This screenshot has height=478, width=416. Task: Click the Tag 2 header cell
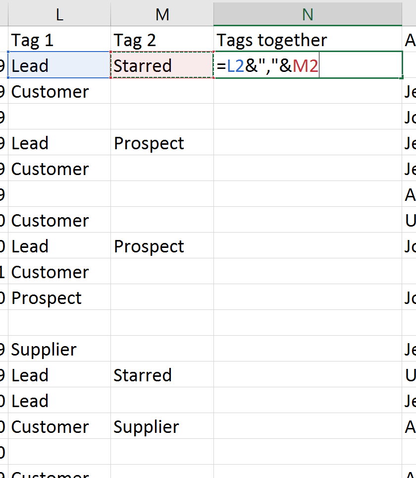[x=162, y=40]
